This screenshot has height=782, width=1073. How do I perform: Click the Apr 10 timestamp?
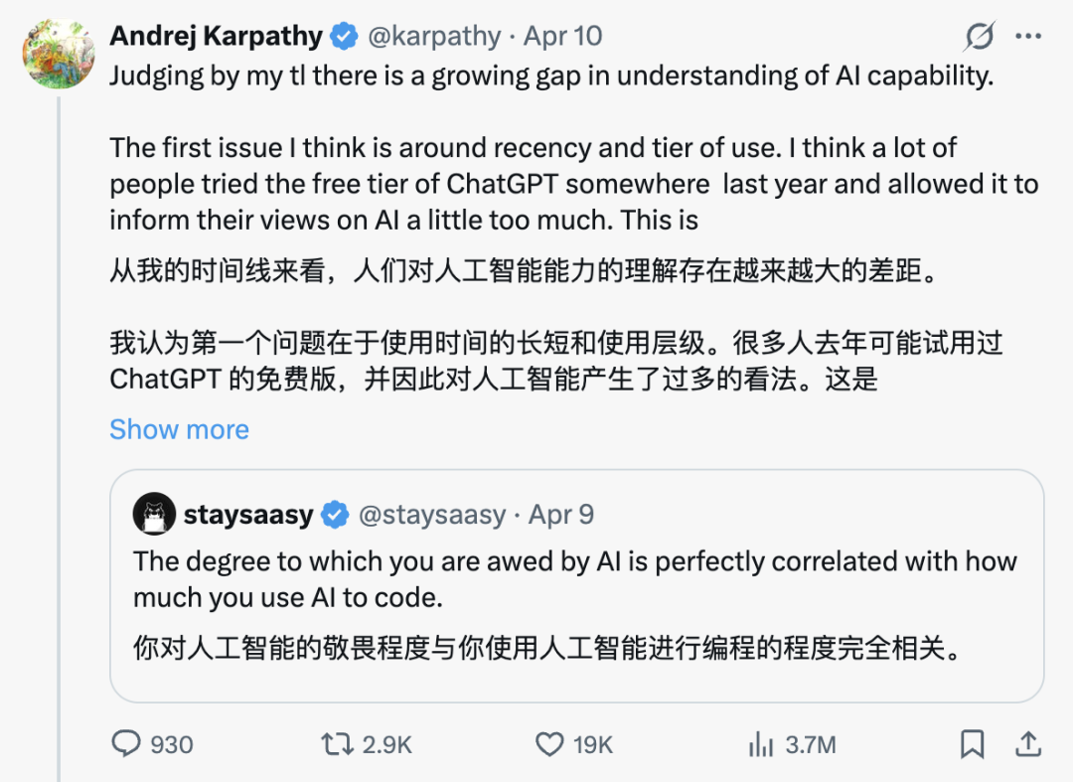[x=563, y=37]
